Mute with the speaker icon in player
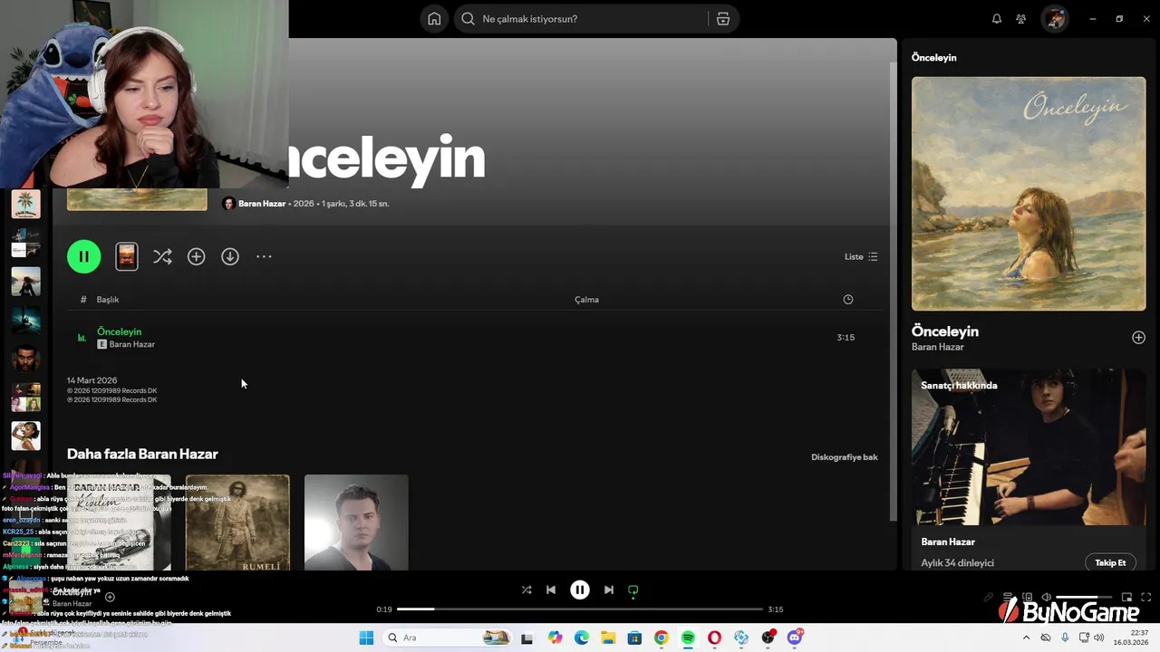Screen dimensions: 1160x652 point(1047,597)
